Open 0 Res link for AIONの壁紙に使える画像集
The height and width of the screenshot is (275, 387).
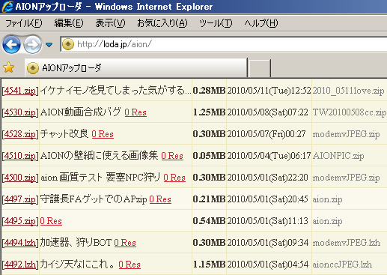pyautogui.click(x=172, y=156)
